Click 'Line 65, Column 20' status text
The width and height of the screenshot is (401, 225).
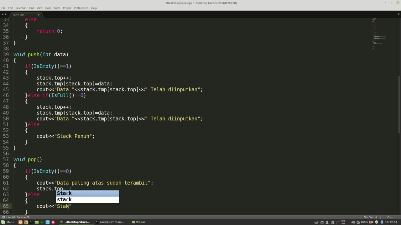(x=18, y=217)
